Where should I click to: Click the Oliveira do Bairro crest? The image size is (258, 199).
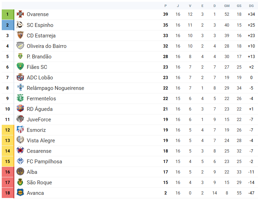point(20,46)
